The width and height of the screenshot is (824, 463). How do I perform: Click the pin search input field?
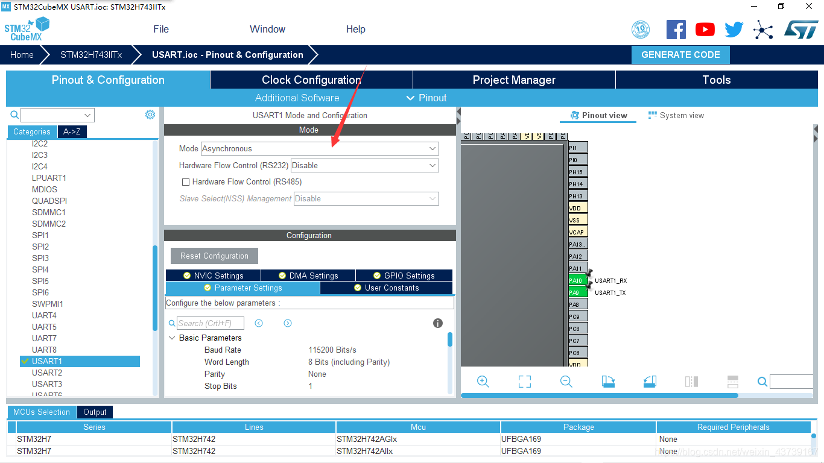click(791, 382)
